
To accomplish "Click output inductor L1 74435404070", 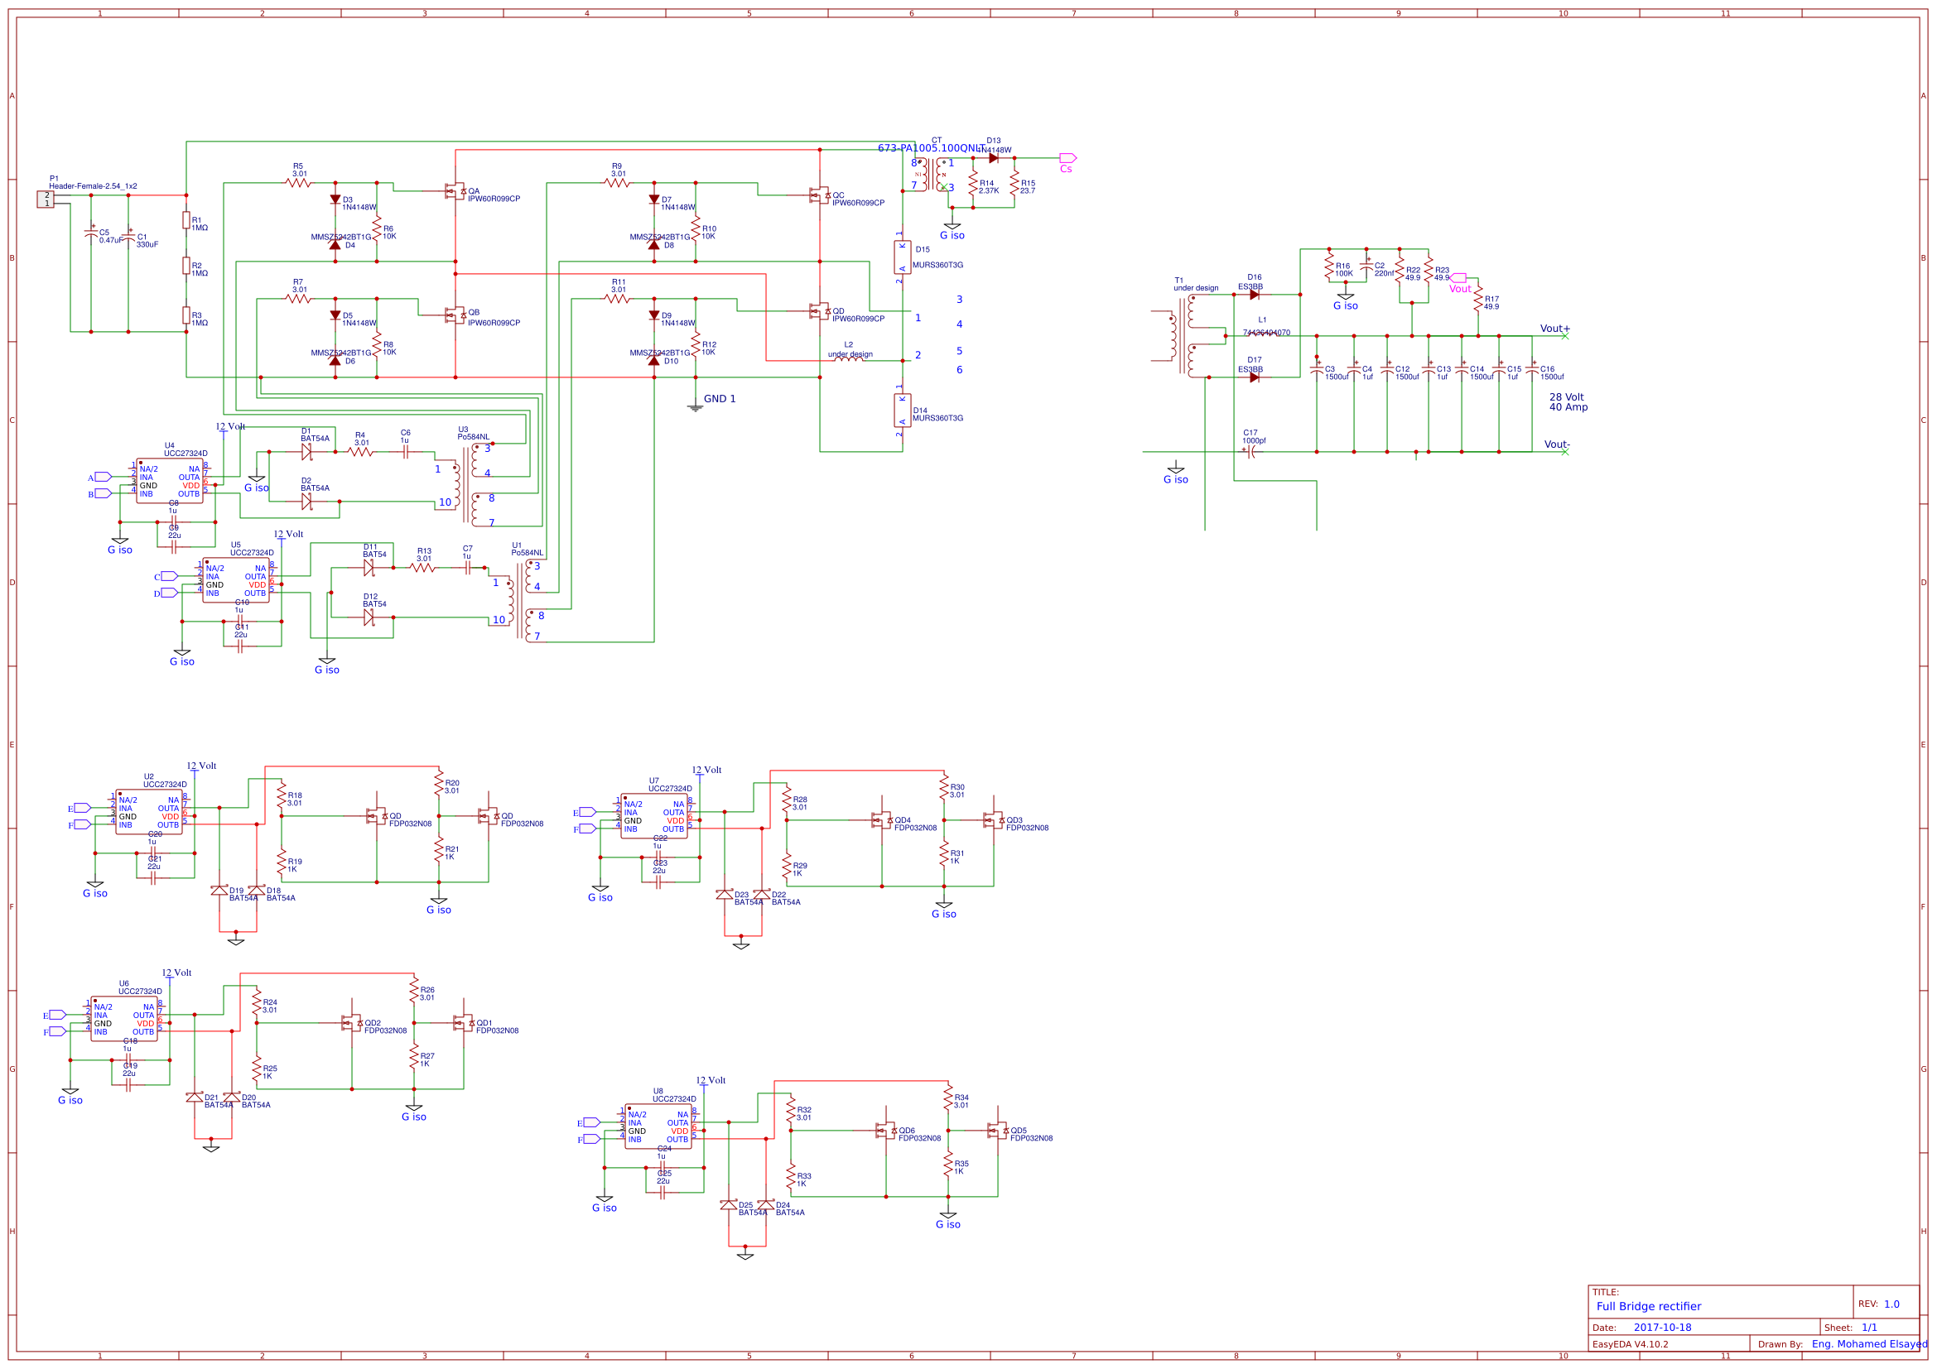I will pos(1263,337).
